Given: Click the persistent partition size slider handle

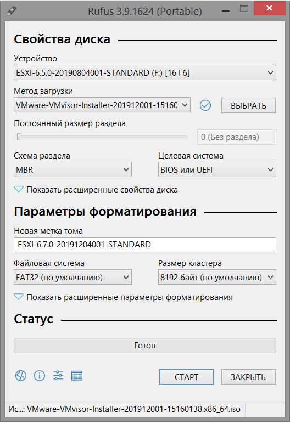Looking at the screenshot, I should coord(19,137).
